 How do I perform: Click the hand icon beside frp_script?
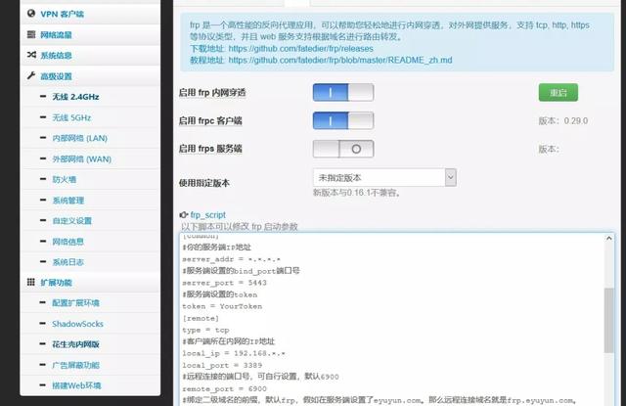[x=183, y=214]
